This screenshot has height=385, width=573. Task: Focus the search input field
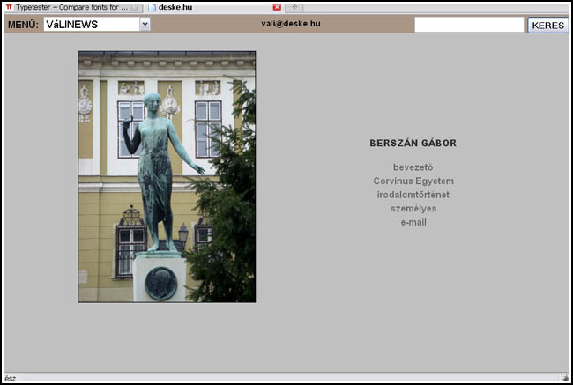pyautogui.click(x=469, y=25)
